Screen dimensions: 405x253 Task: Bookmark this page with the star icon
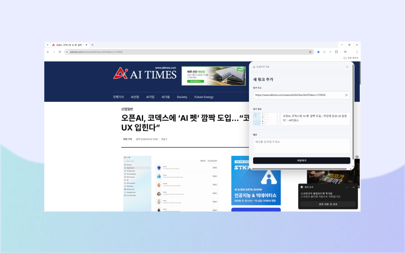tap(310, 52)
